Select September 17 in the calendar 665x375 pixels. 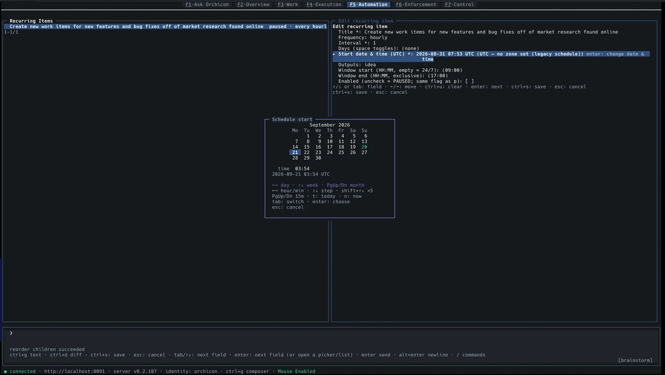[330, 147]
